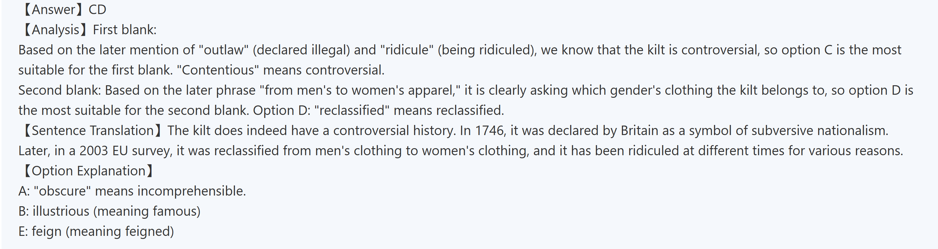Viewport: 938px width, 249px height.
Task: Click the option B "illustrious" line
Action: 109,211
